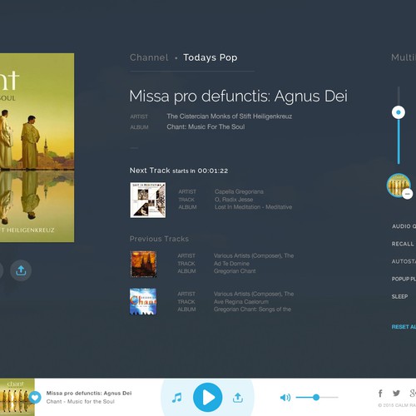Viewport: 416px width, 416px height.
Task: Open the Sleep setting
Action: point(399,296)
